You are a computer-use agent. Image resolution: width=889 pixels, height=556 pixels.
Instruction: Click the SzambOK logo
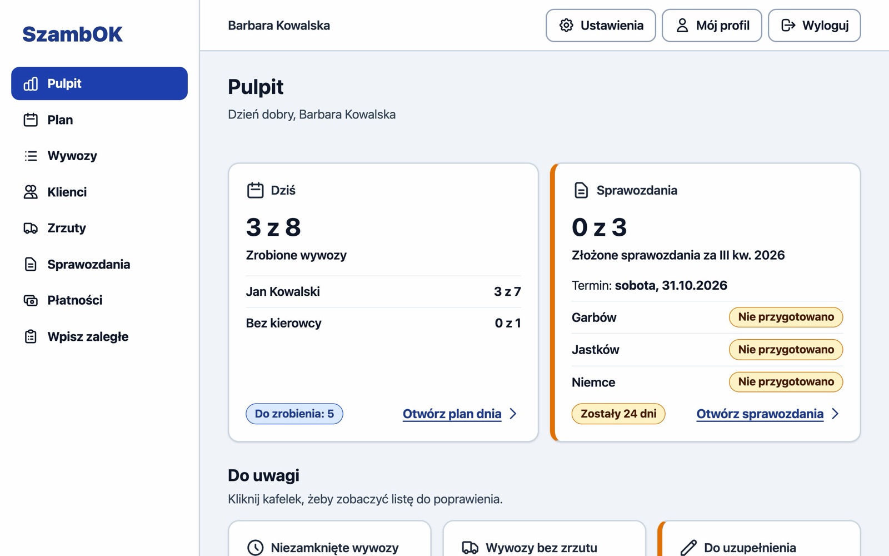pyautogui.click(x=72, y=34)
